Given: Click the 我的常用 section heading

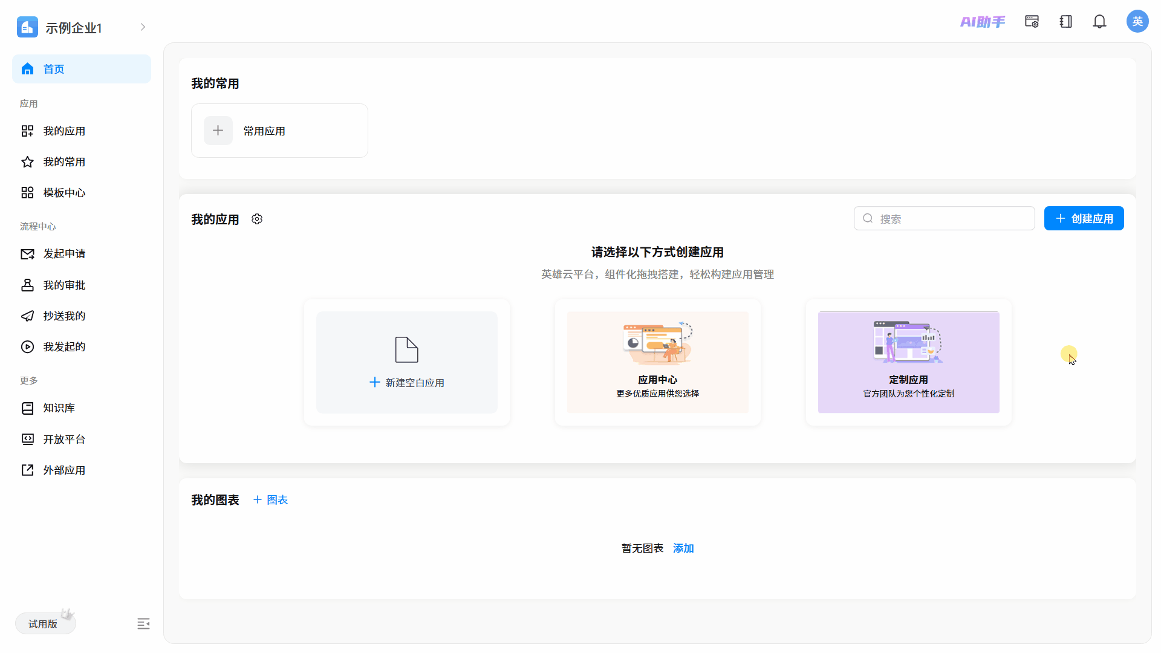Looking at the screenshot, I should click(x=215, y=83).
